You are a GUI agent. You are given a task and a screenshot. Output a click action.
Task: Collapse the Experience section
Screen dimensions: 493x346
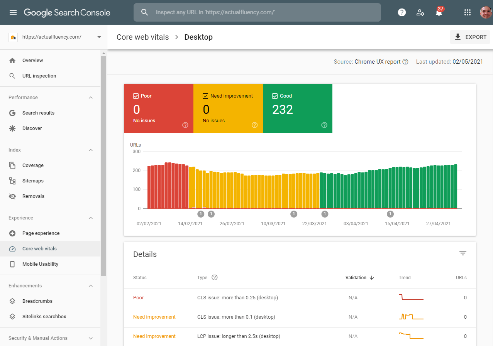[x=91, y=218]
